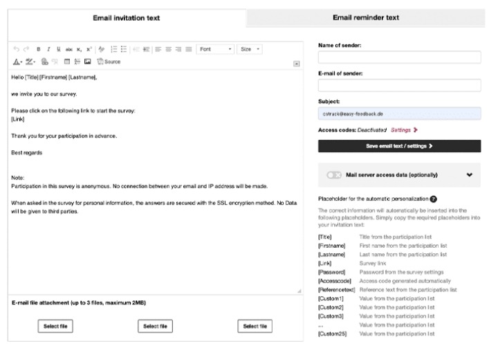
Task: Center align the text
Action: 168,49
